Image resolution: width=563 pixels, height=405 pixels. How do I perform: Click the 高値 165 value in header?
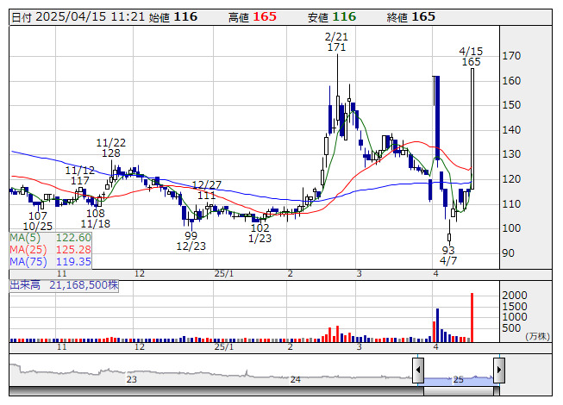click(253, 17)
